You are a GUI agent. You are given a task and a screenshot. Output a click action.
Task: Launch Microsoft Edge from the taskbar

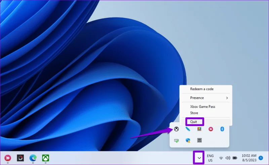(33, 158)
